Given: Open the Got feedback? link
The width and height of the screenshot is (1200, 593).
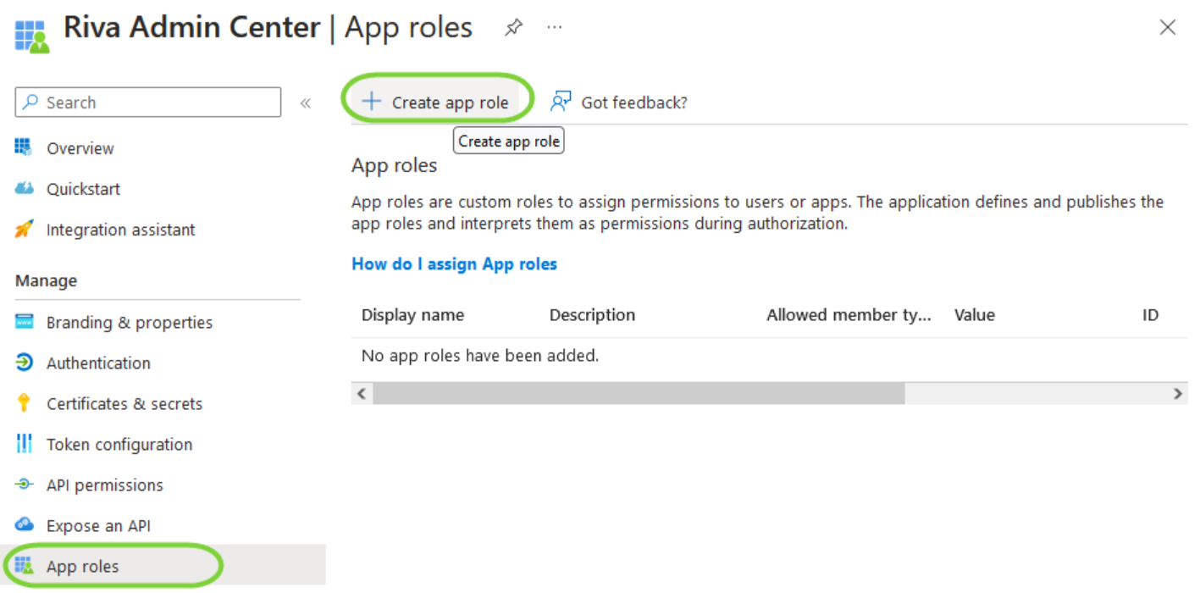Looking at the screenshot, I should (x=634, y=103).
